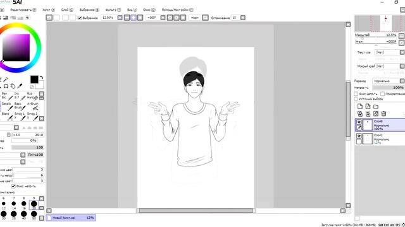The width and height of the screenshot is (405, 227).
Task: Select the Smdg 1 smudge preset
Action: pos(20,116)
